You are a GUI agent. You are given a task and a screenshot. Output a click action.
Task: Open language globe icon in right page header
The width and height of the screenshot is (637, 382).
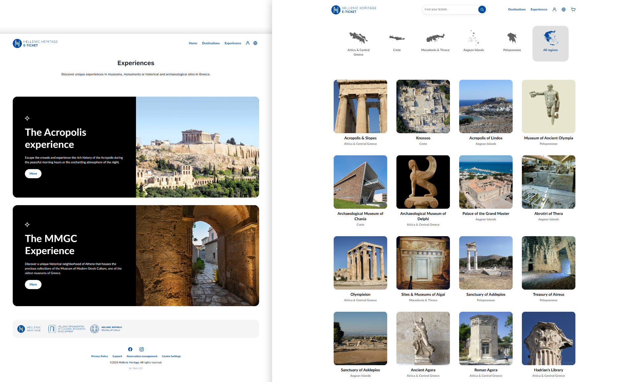pyautogui.click(x=564, y=10)
